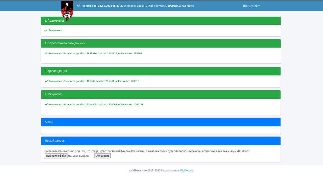Click the language icon next to Русский

click(245, 6)
